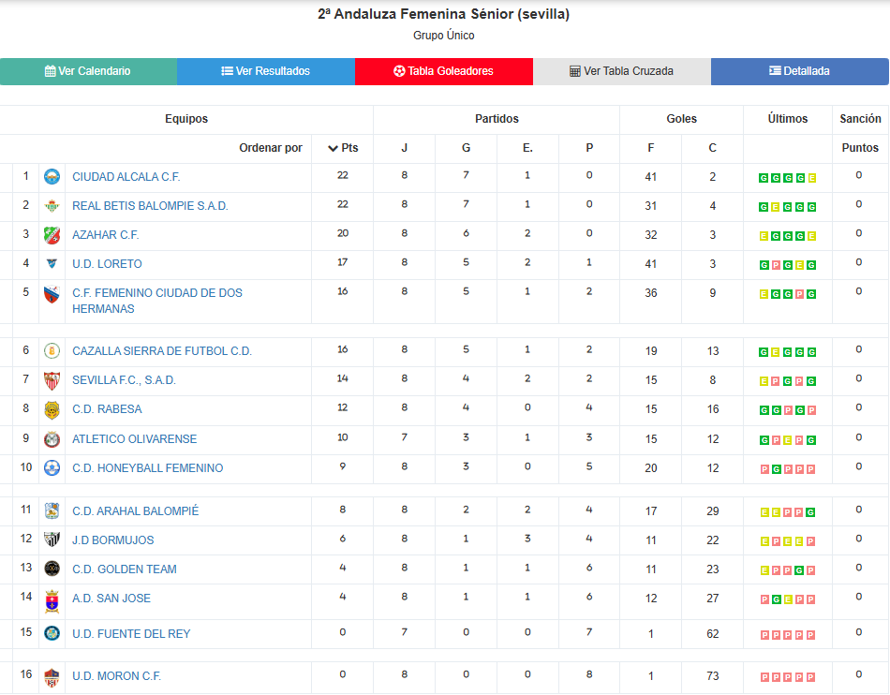Click goals against 62 for Fuente del Rey
The width and height of the screenshot is (890, 695).
712,634
